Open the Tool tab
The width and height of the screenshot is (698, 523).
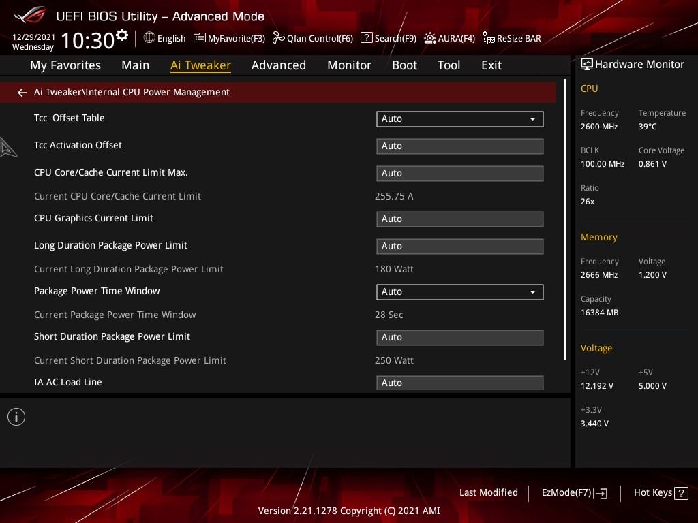pyautogui.click(x=449, y=65)
